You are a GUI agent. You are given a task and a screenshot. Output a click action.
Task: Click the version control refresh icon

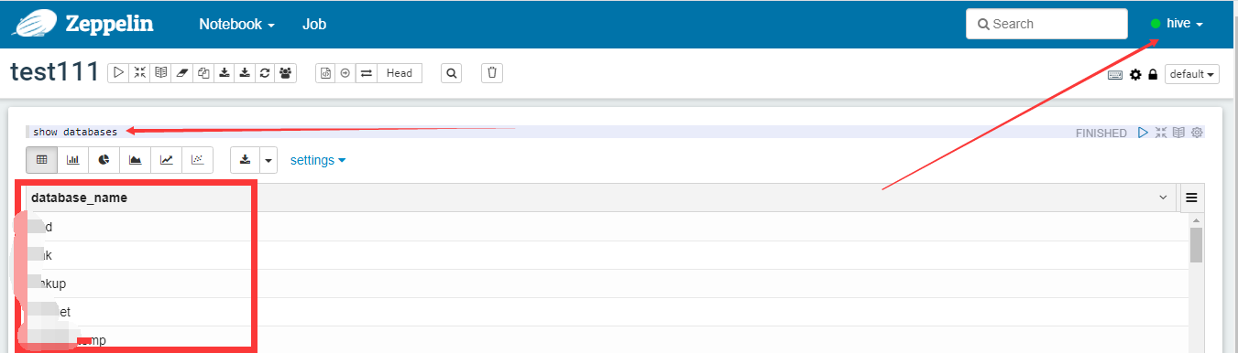[x=266, y=73]
